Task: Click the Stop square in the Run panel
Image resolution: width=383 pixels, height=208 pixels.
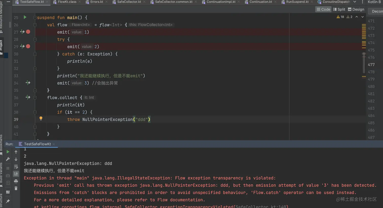Action: coord(8,168)
